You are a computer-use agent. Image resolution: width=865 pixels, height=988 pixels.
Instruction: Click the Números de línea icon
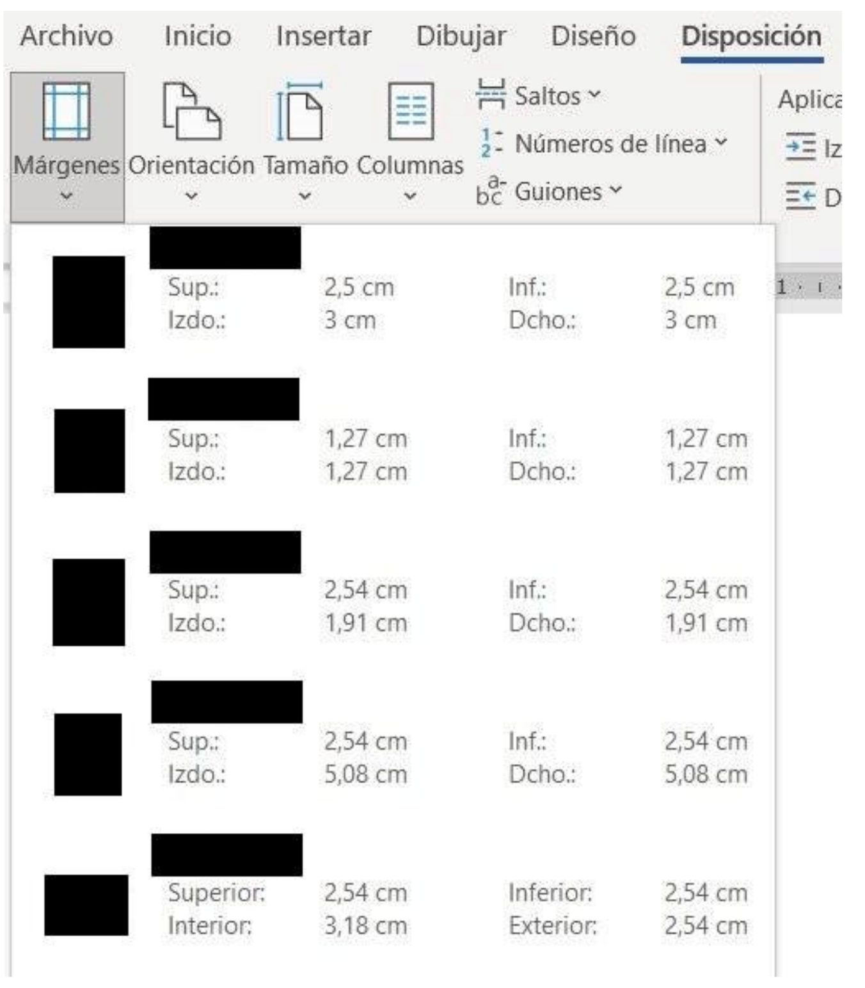[491, 143]
